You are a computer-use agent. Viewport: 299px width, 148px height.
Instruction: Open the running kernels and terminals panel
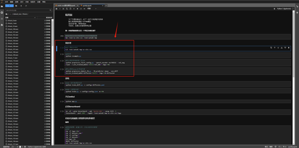point(2,12)
